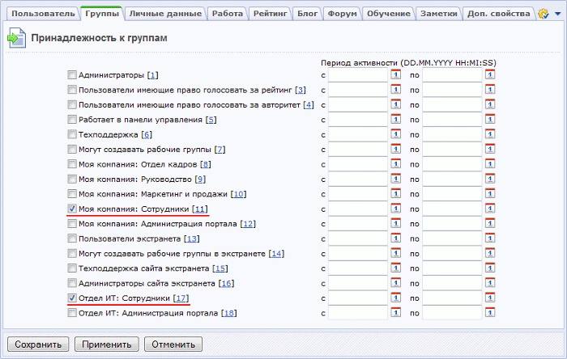Uncheck Отдел ИТ: Сотрудники checkbox
Screen dimensions: 567x359
72,299
